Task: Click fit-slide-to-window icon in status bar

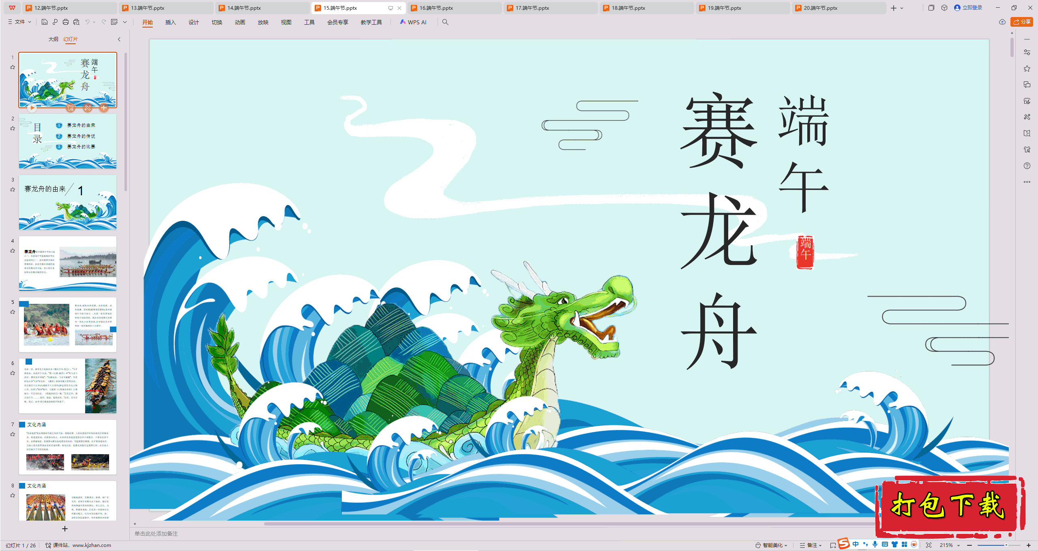Action: click(x=929, y=545)
